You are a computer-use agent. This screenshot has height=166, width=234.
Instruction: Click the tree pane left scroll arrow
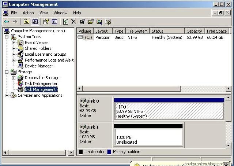tap(5, 152)
